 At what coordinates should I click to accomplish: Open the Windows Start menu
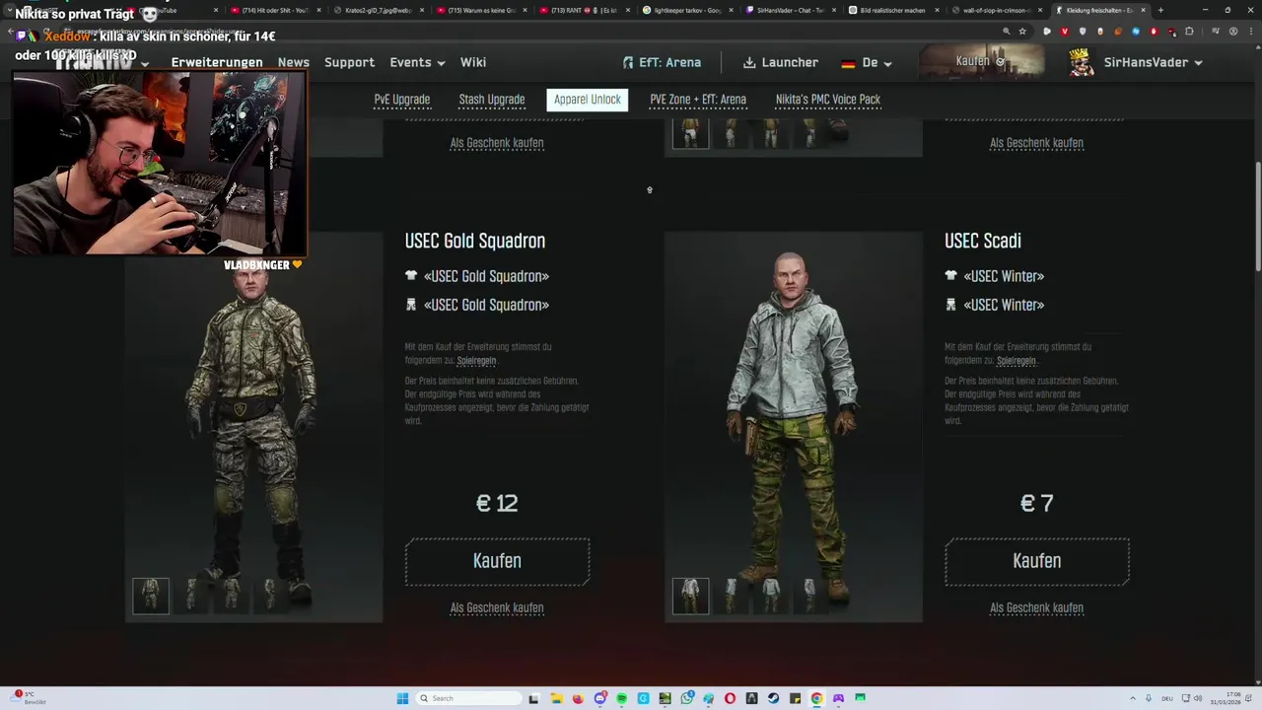pos(402,698)
